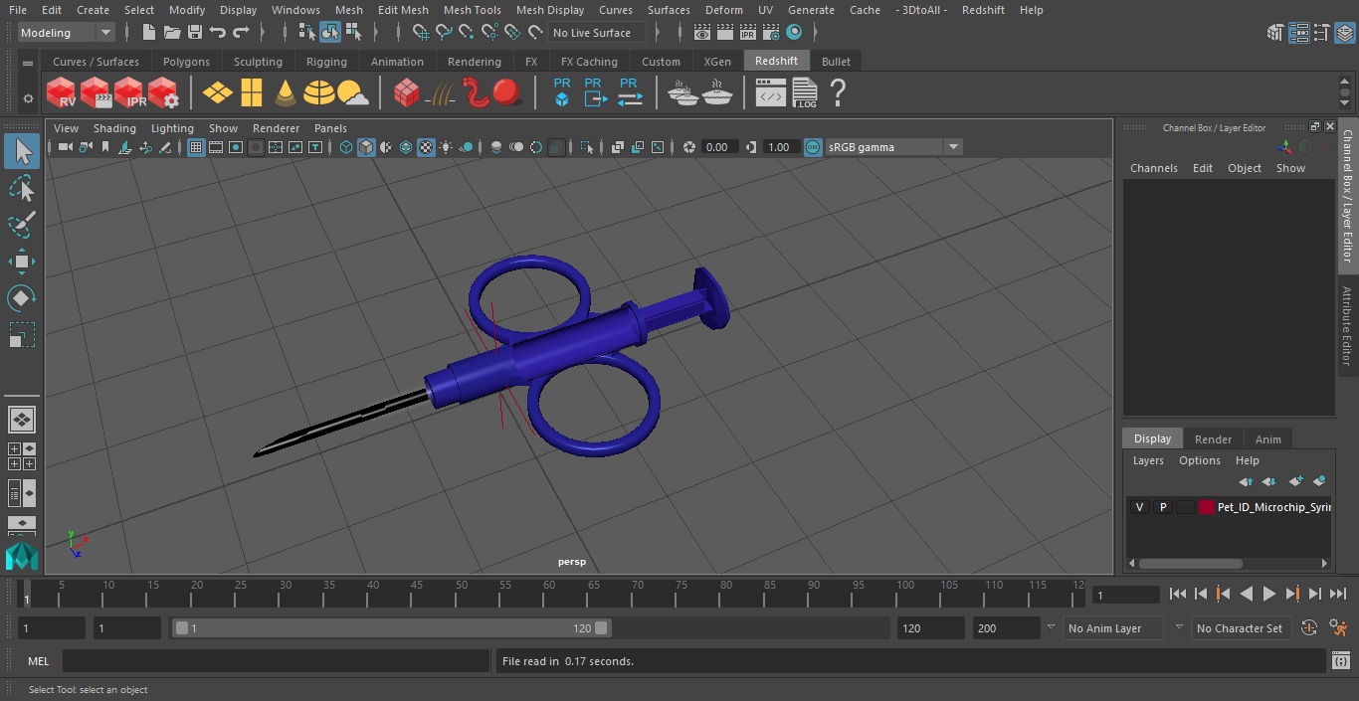1359x701 pixels.
Task: Open sRGB gamma view transform dropdown
Action: pyautogui.click(x=953, y=147)
